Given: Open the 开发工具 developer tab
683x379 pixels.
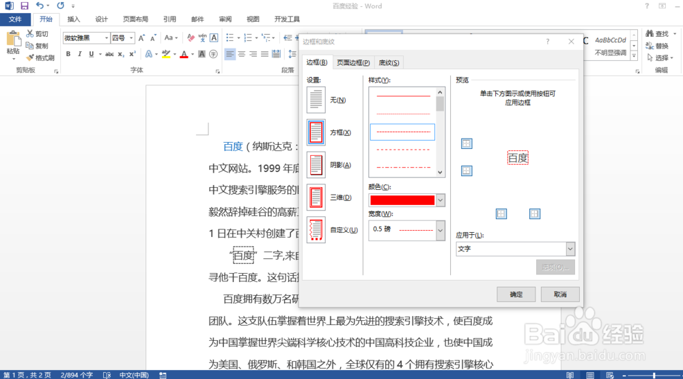Looking at the screenshot, I should (287, 19).
